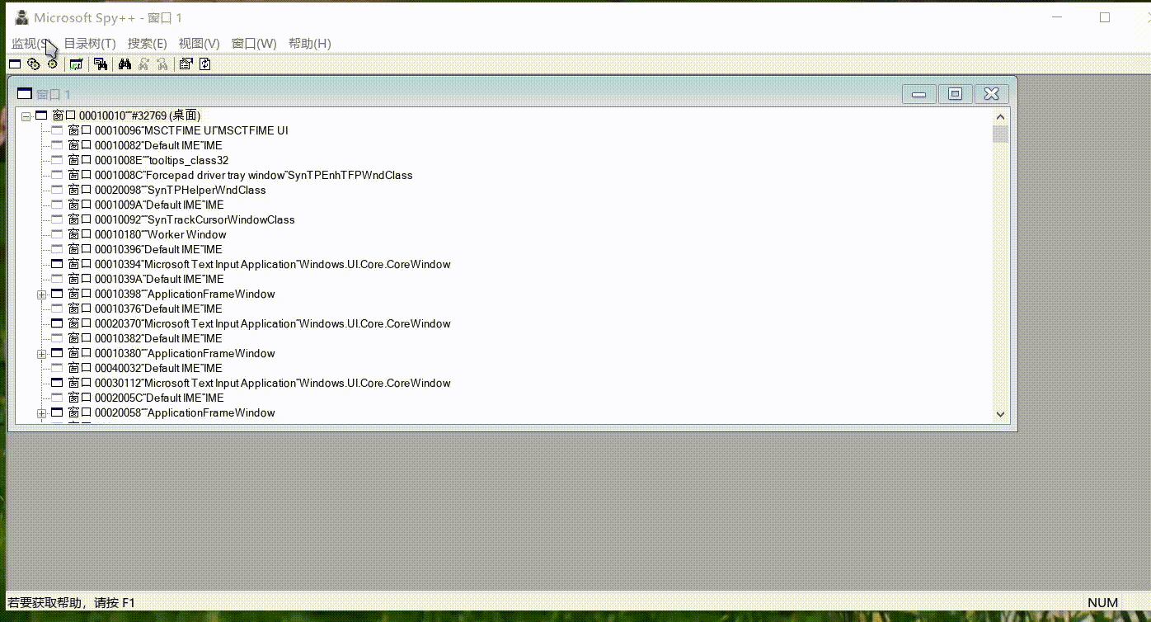The height and width of the screenshot is (622, 1151).
Task: Select the SynTrackCursorWindowClass row
Action: [x=181, y=219]
